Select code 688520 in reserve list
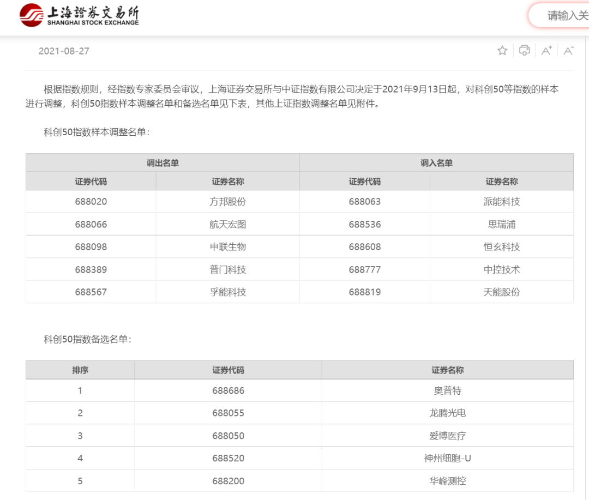The image size is (589, 500). point(228,459)
